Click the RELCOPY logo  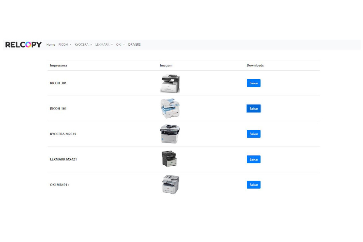[x=24, y=44]
